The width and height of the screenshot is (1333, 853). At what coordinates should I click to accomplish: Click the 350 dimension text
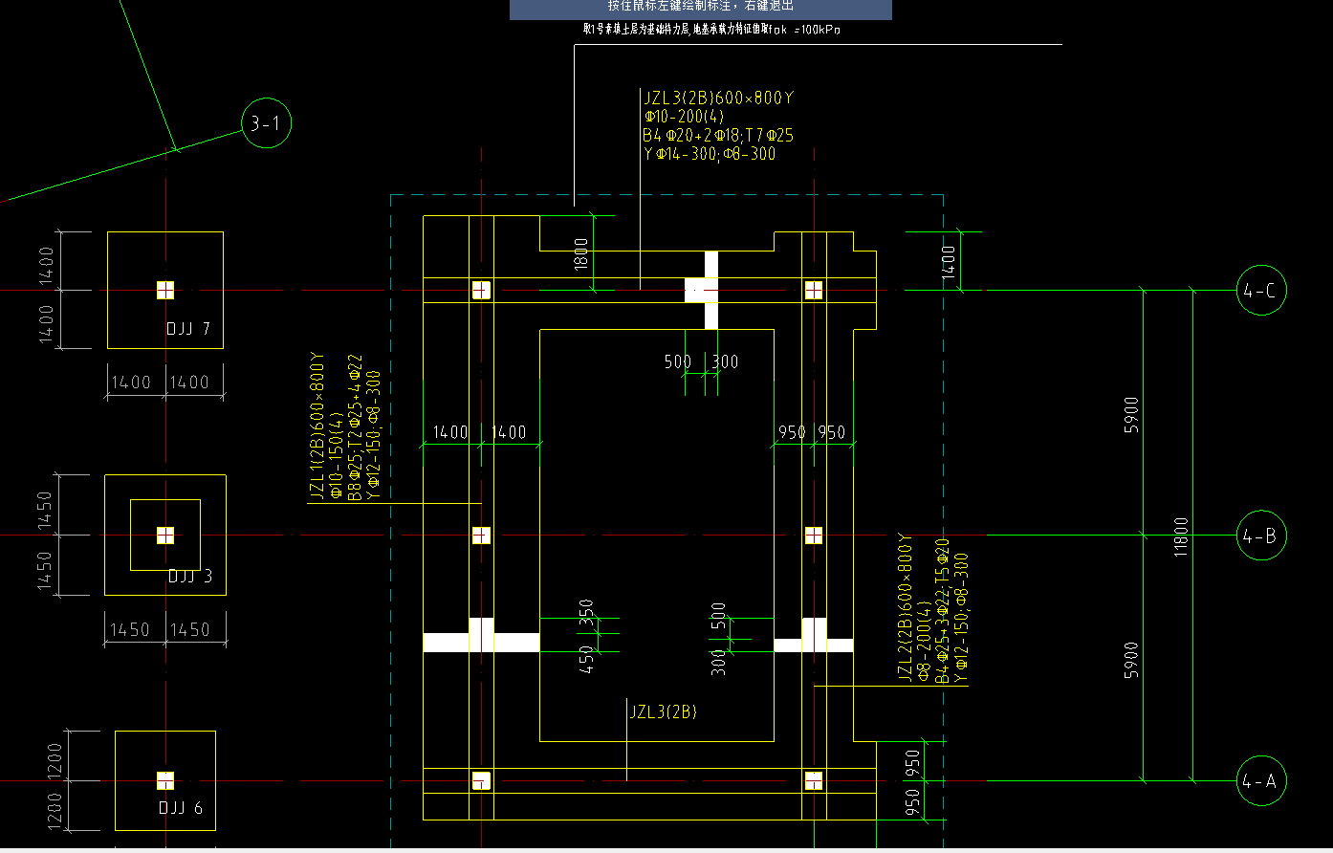(586, 613)
